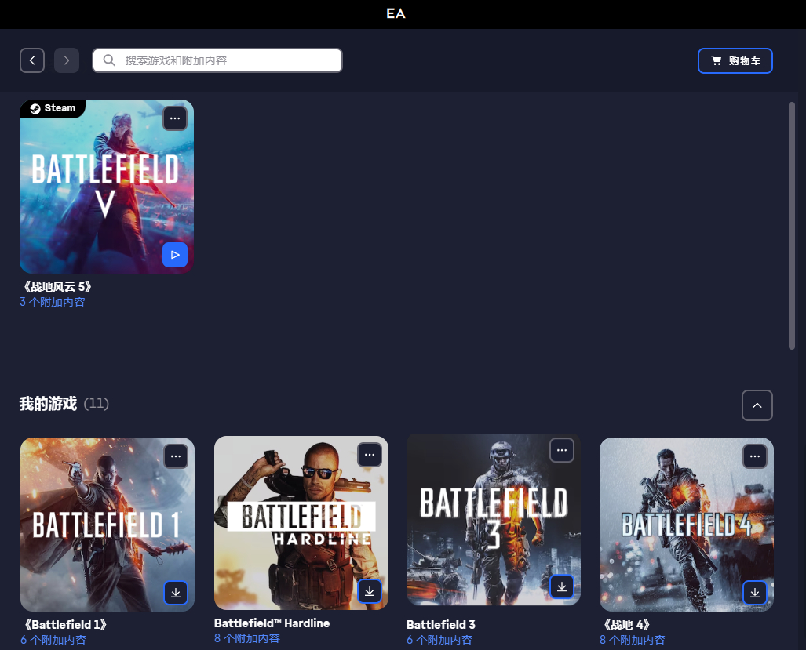The height and width of the screenshot is (650, 806).
Task: Download Battlefield 3
Action: (562, 586)
